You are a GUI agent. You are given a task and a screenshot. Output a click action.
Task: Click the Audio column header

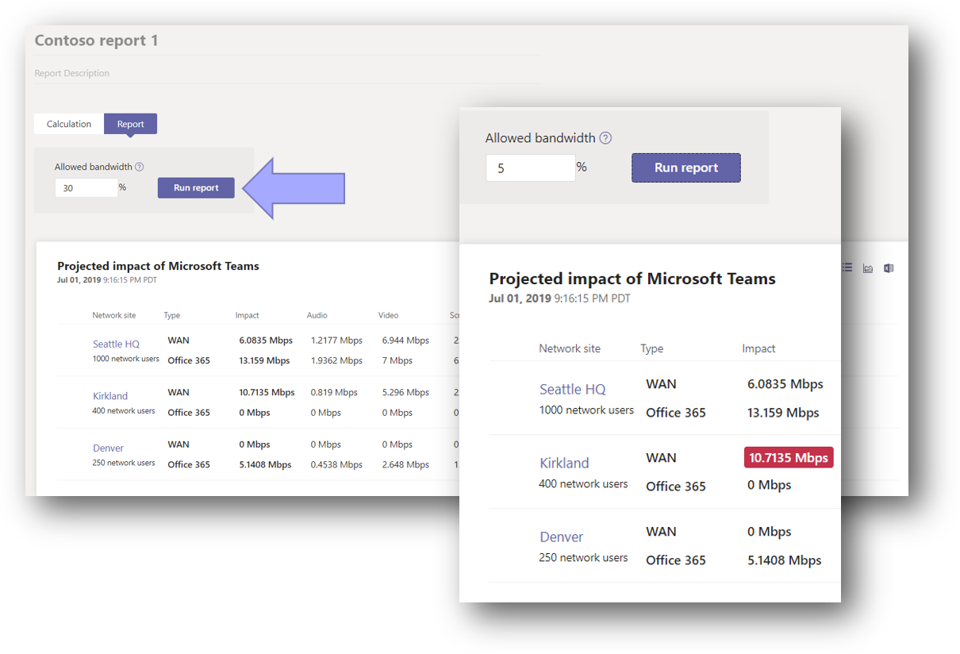[317, 315]
